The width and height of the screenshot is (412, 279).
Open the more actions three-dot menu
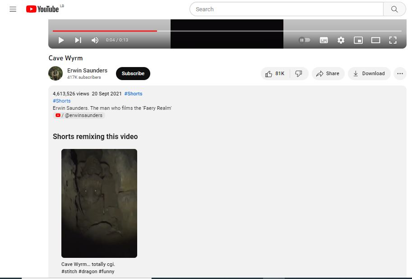400,73
